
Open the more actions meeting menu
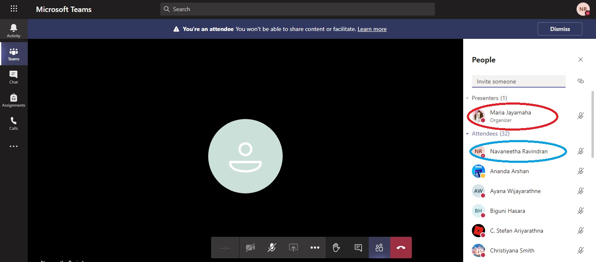(x=315, y=247)
